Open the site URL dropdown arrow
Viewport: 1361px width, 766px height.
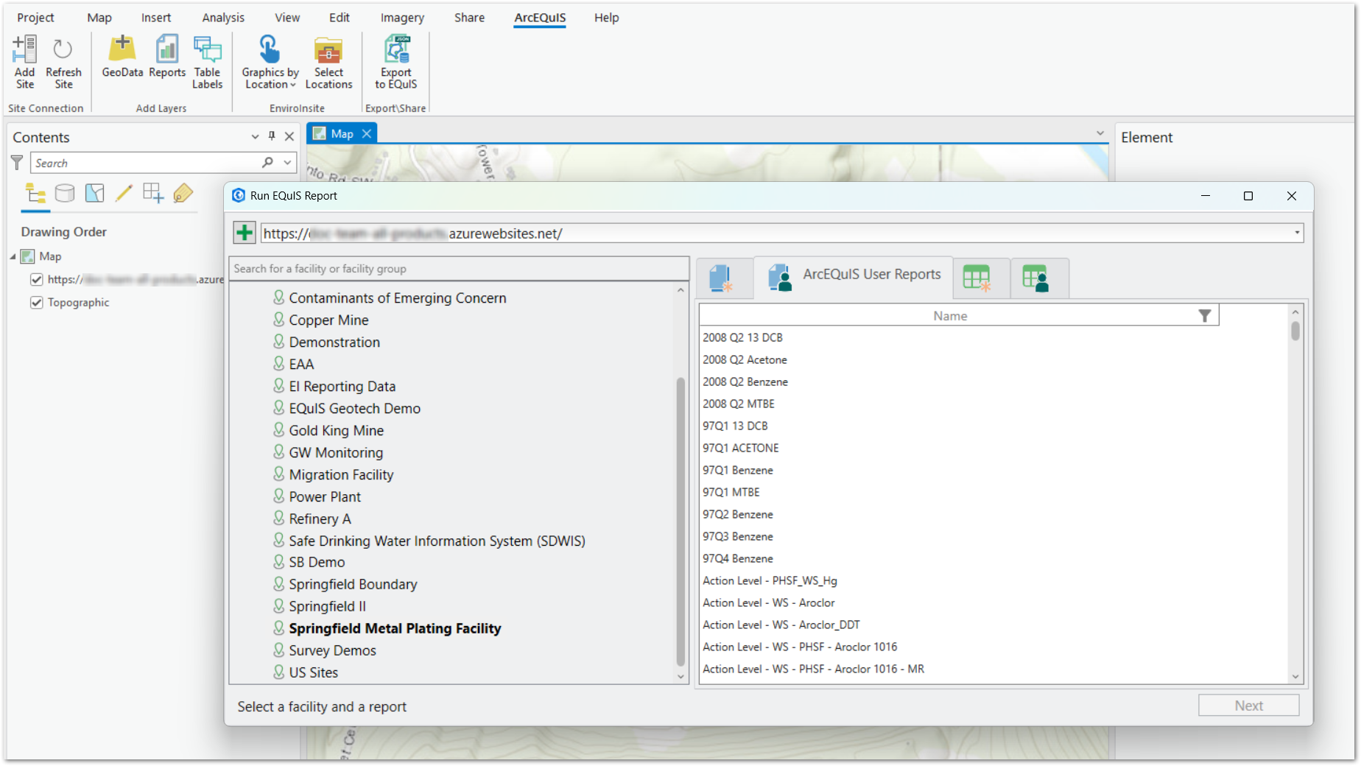[1297, 233]
